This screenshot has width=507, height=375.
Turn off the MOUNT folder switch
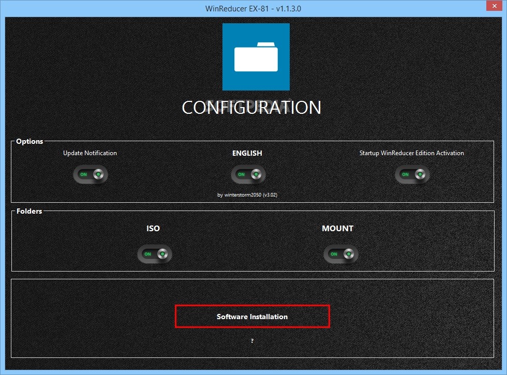pyautogui.click(x=340, y=254)
